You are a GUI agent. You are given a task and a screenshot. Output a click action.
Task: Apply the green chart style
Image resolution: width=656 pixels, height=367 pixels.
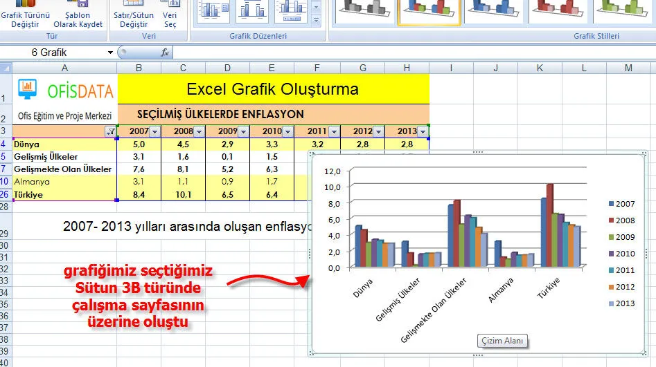point(623,8)
